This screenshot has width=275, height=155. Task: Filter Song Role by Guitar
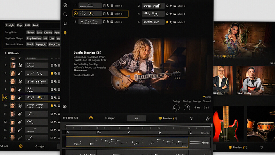click(31, 32)
